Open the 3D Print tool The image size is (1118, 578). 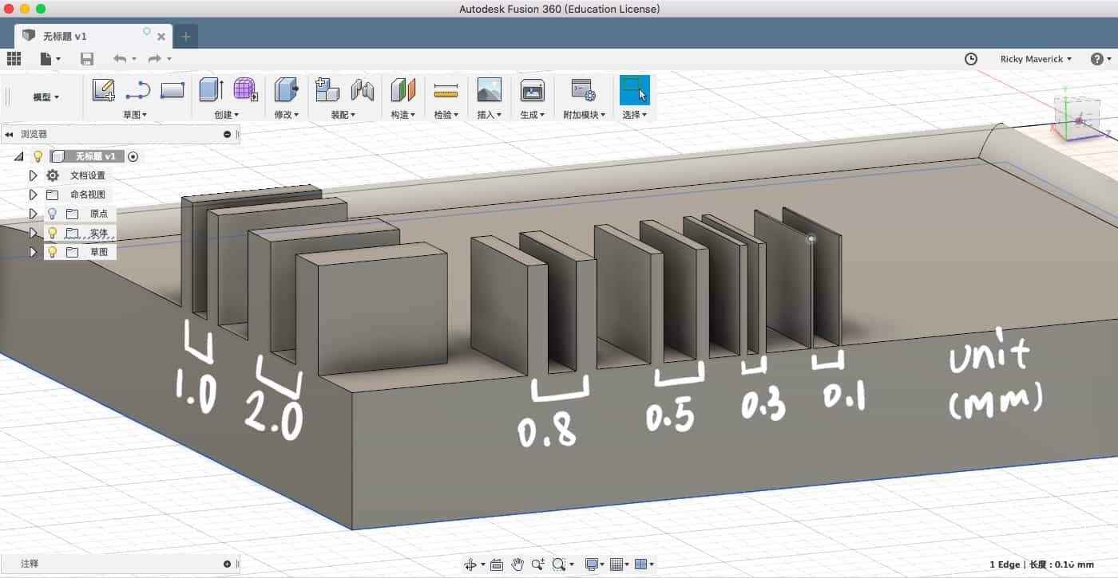point(532,90)
